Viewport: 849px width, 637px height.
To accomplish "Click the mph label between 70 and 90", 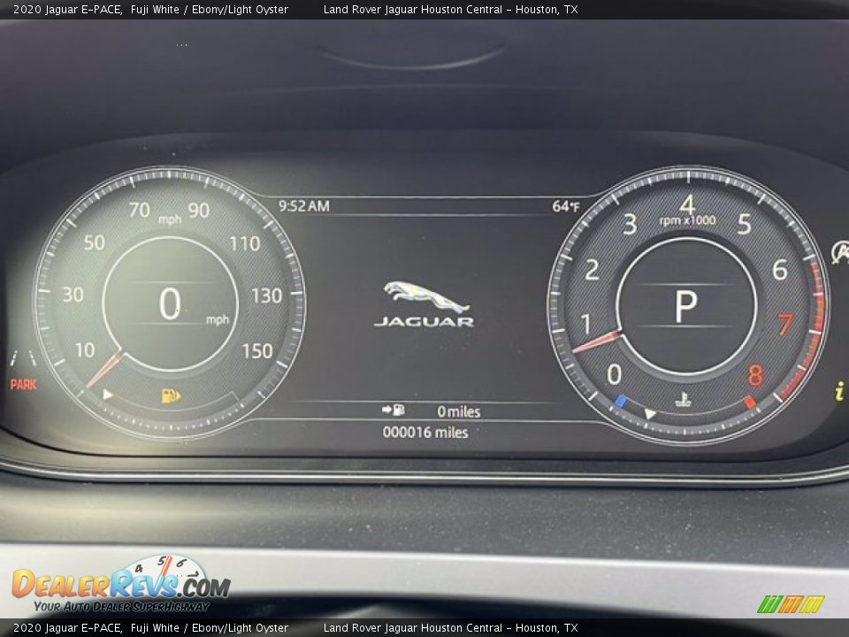I will pos(170,219).
